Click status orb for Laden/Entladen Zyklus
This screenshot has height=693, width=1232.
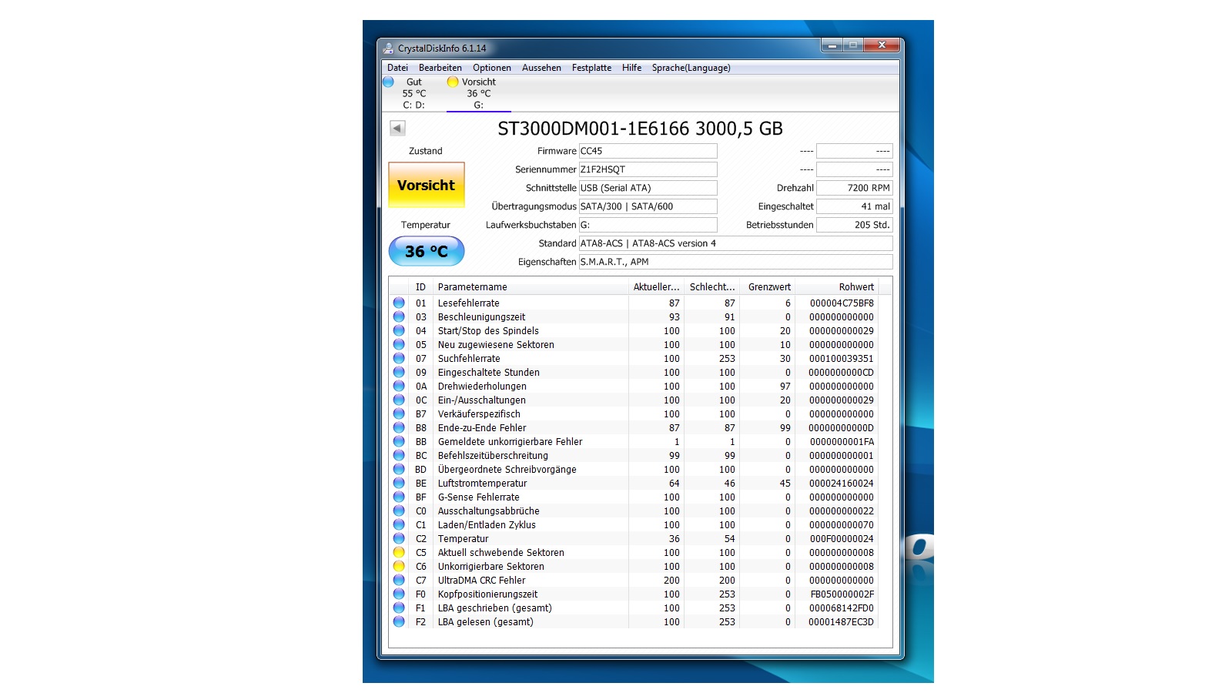point(399,524)
